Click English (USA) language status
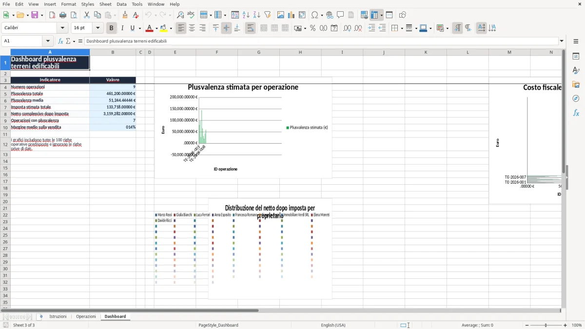The width and height of the screenshot is (585, 329). (x=333, y=325)
